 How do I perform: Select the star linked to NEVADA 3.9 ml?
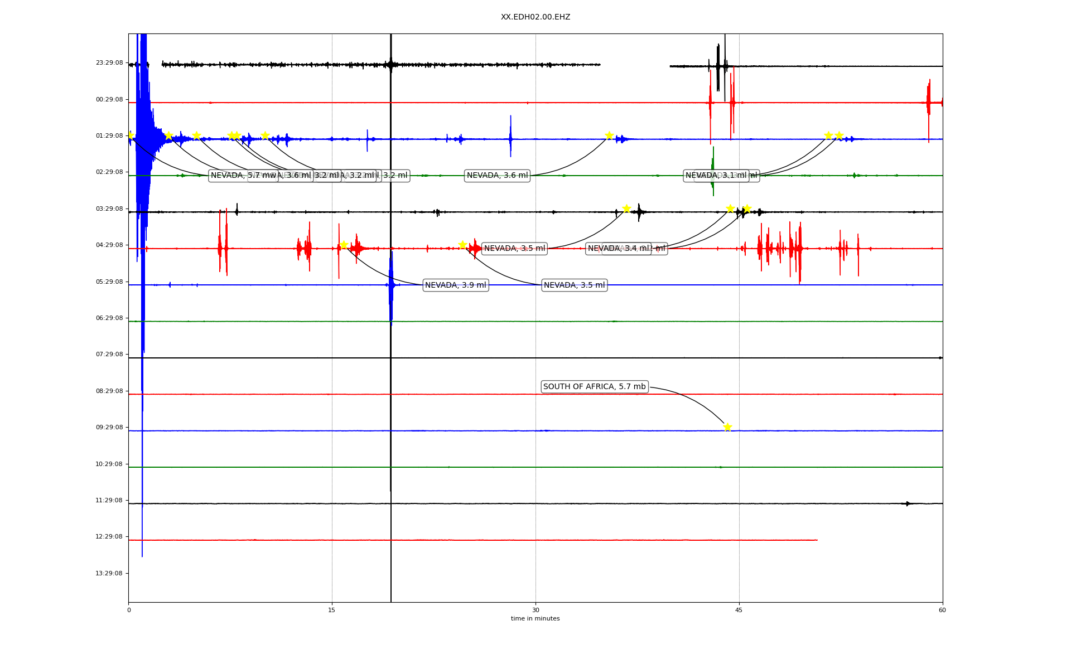tap(344, 245)
